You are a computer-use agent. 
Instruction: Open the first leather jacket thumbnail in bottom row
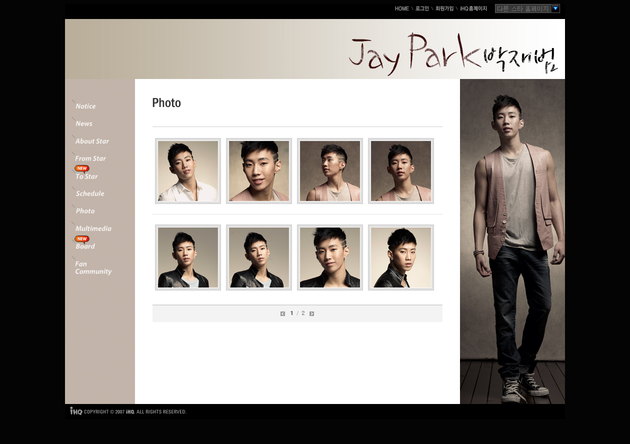point(188,257)
